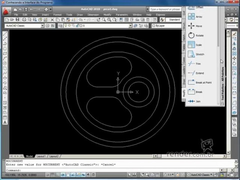Screen dimensions: 240x180
Task: Toggle Snap Mode in the status bar
Action: 48,175
